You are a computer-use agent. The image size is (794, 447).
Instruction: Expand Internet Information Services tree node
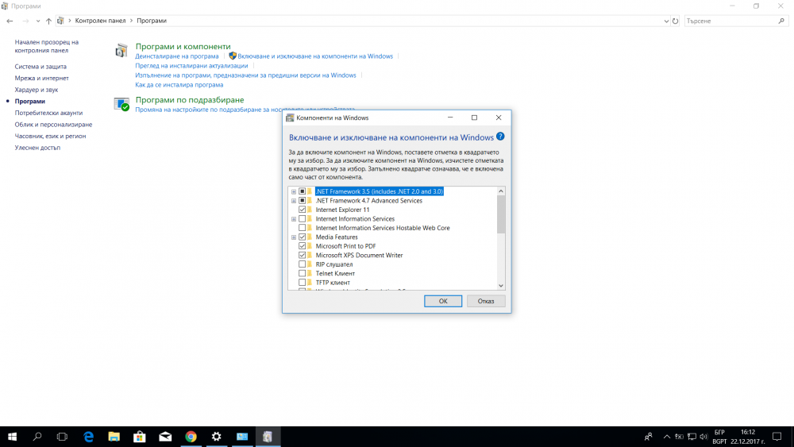click(x=294, y=218)
